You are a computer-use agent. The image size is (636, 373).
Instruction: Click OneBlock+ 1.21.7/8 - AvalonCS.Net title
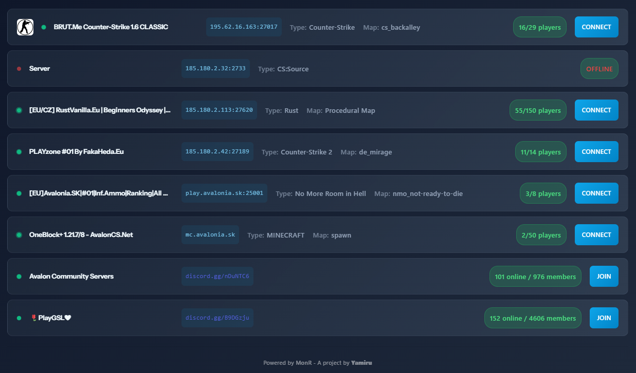pyautogui.click(x=81, y=235)
